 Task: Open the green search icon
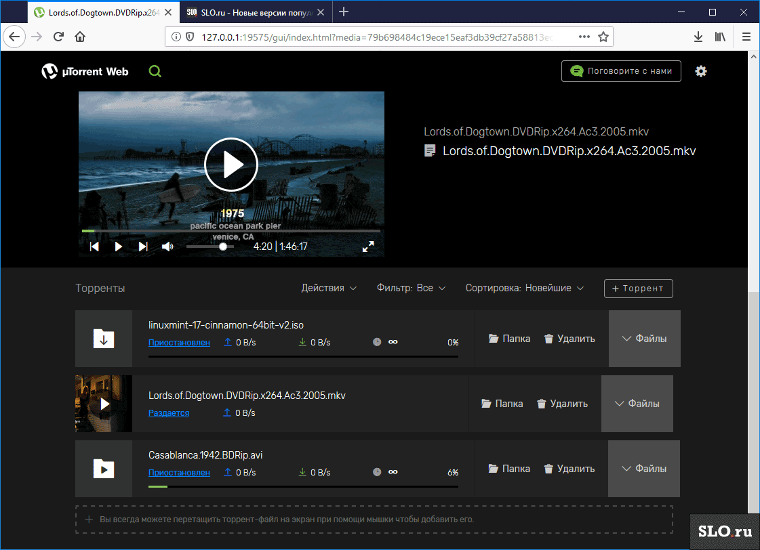(x=155, y=72)
